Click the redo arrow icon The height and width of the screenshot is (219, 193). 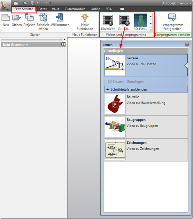[45, 3]
